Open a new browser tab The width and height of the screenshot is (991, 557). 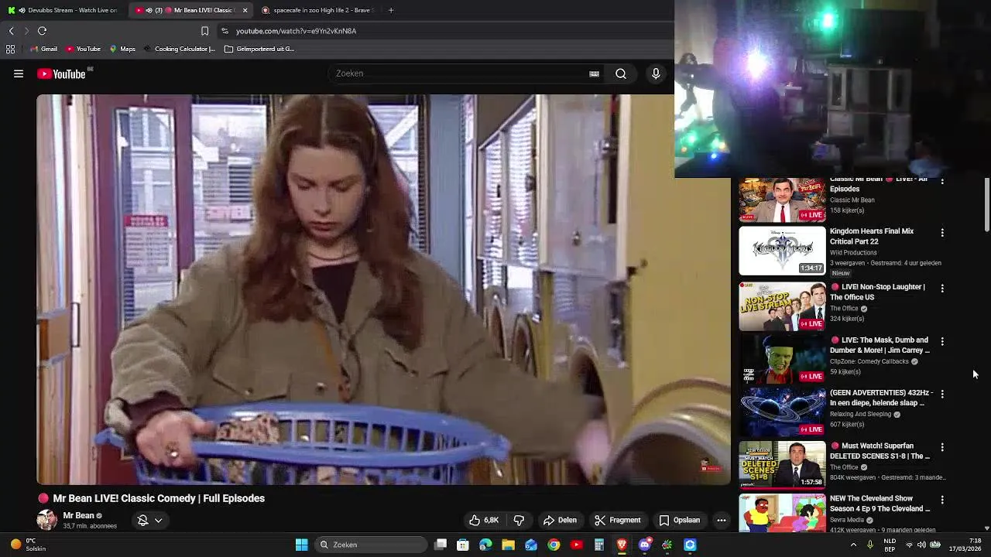click(x=391, y=10)
